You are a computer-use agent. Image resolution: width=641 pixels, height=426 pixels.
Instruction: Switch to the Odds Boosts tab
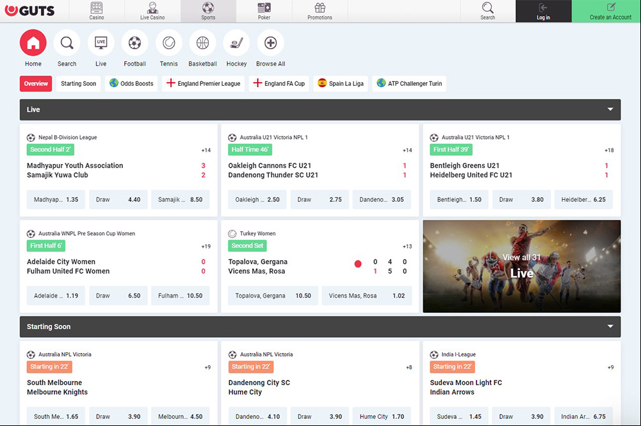click(131, 83)
